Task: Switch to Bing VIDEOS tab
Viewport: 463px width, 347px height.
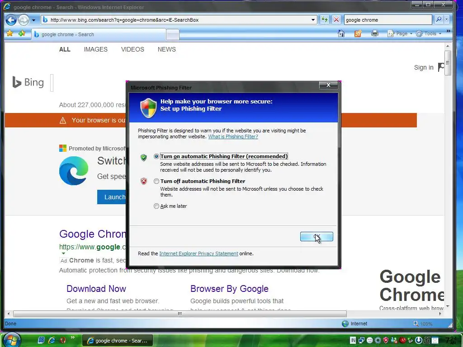Action: [132, 49]
